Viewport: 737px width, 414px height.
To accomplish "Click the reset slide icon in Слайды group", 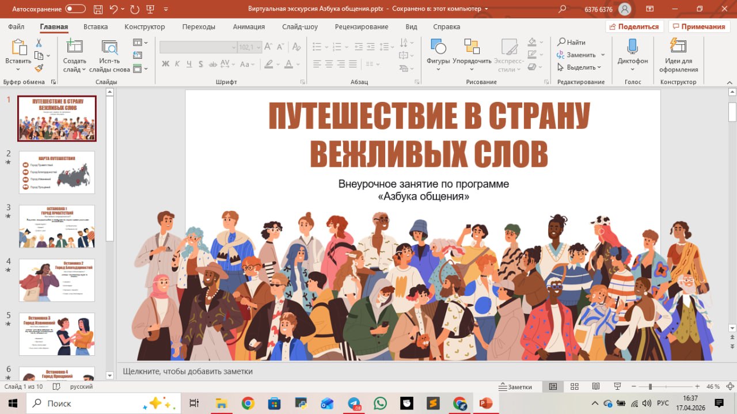I will pos(138,55).
